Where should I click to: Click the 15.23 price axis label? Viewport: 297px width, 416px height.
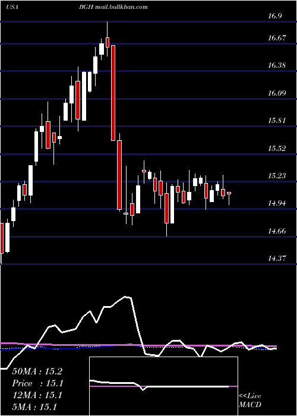(277, 176)
